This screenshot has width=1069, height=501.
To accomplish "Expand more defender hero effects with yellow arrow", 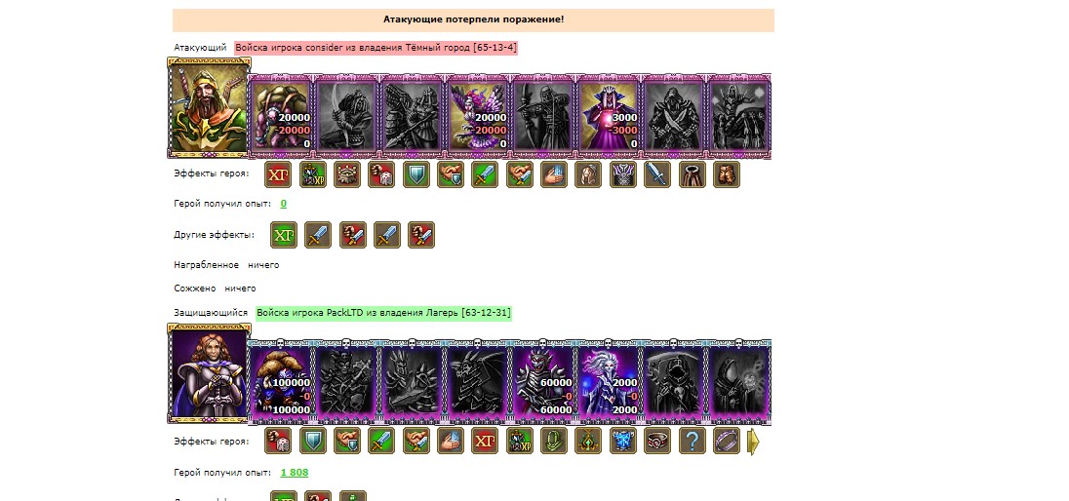I will click(753, 441).
